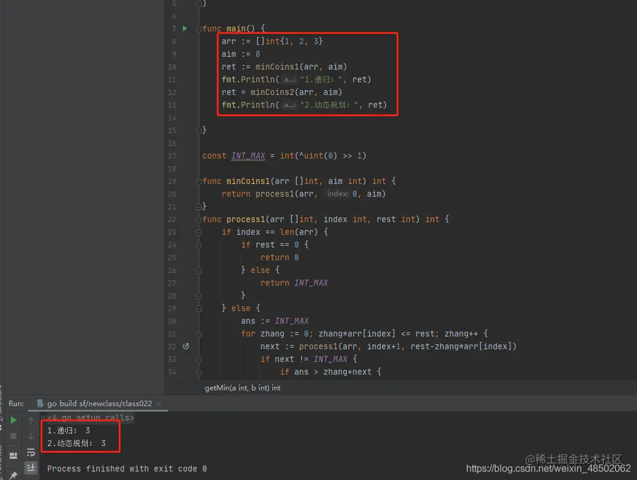637x480 pixels.
Task: Toggle scroll to end in Run console
Action: click(x=31, y=468)
